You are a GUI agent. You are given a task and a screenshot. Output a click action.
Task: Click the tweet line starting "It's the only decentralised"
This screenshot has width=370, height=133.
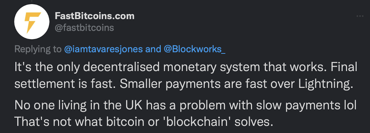point(185,67)
